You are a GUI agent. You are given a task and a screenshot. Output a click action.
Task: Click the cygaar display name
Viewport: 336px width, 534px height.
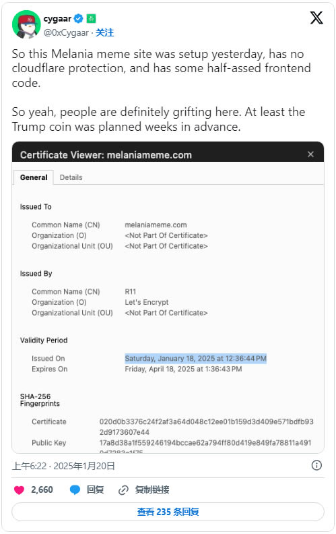pyautogui.click(x=57, y=18)
